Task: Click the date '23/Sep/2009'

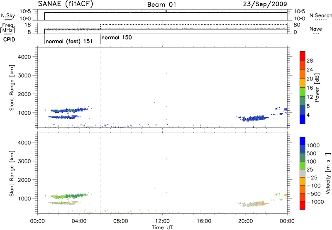Action: (265, 4)
